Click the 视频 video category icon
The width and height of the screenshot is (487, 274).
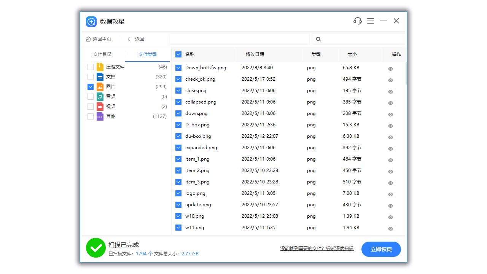click(x=99, y=106)
